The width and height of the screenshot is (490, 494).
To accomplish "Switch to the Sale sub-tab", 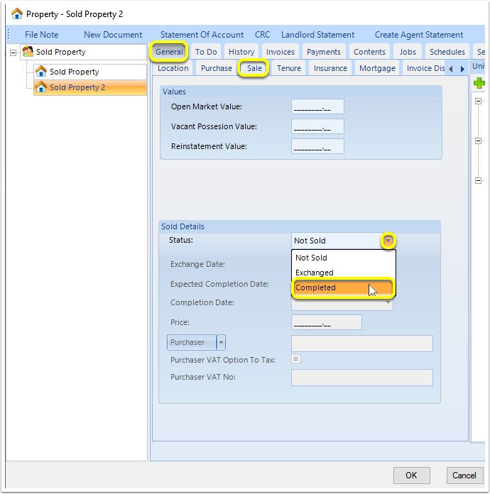I will click(254, 68).
